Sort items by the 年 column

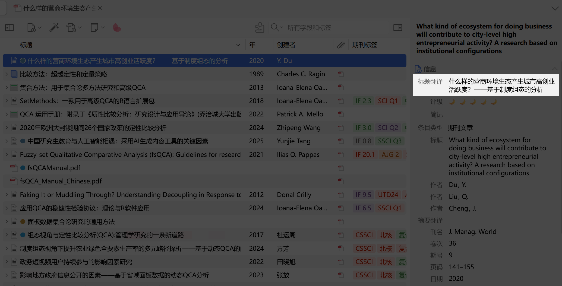pyautogui.click(x=252, y=45)
